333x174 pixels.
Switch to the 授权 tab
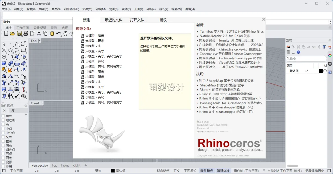tap(163, 20)
